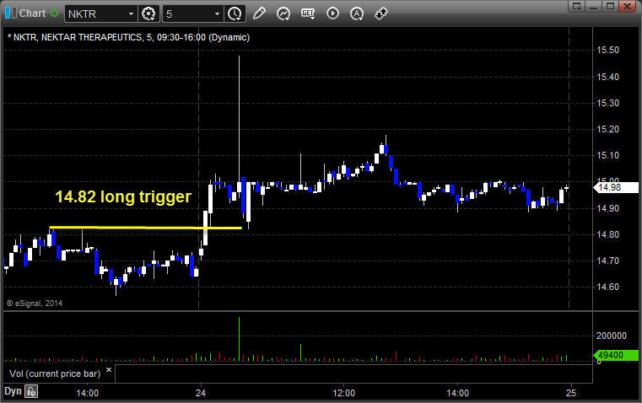Click the tallest green volume bar
This screenshot has height=403, width=642.
(x=239, y=339)
